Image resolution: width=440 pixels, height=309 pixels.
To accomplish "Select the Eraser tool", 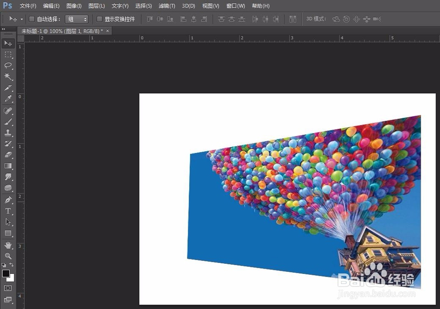I will pos(8,155).
